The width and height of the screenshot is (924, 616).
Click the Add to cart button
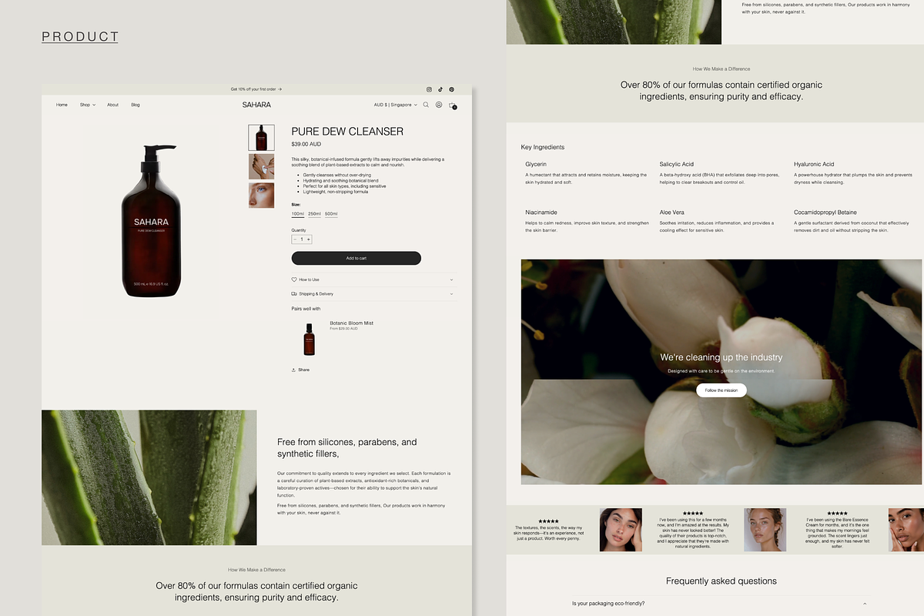pyautogui.click(x=356, y=258)
